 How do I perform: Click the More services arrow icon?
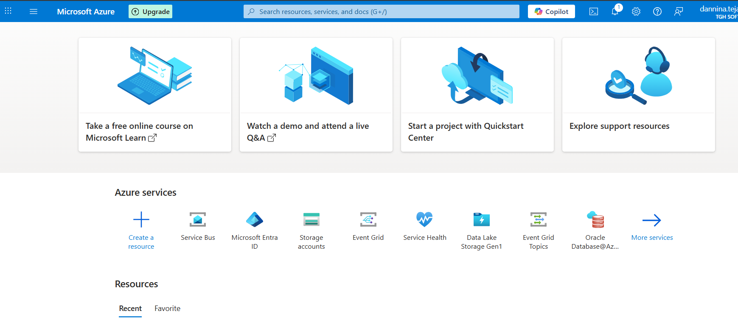[x=652, y=220]
